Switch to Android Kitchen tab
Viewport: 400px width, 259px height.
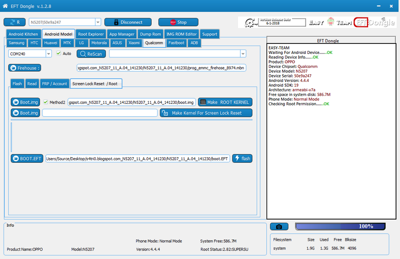coord(23,34)
